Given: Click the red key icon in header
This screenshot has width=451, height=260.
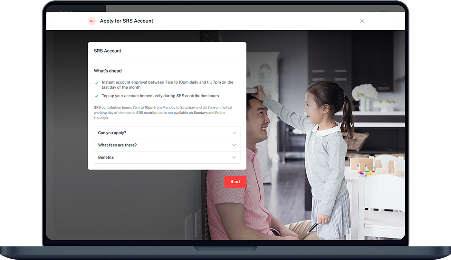Looking at the screenshot, I should click(92, 21).
